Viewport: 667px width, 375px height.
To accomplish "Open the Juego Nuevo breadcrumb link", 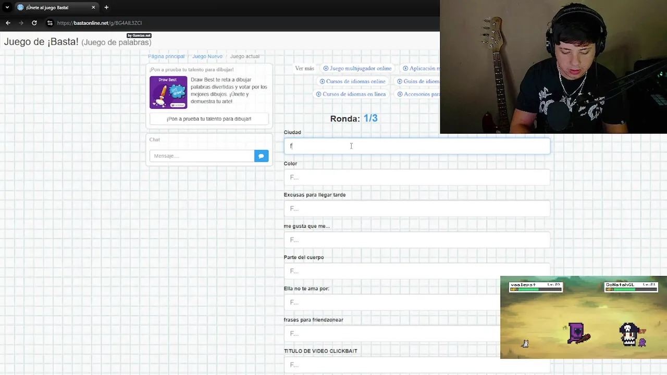I will click(x=207, y=56).
